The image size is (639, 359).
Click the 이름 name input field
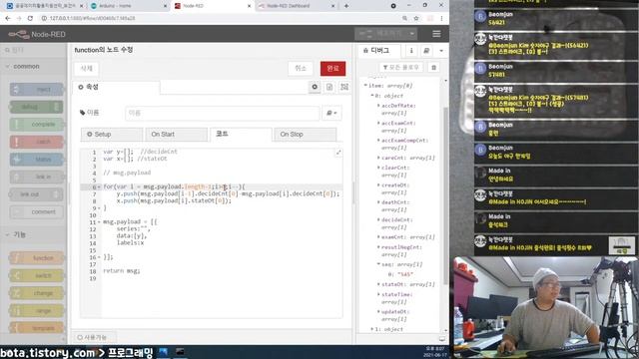(x=222, y=113)
